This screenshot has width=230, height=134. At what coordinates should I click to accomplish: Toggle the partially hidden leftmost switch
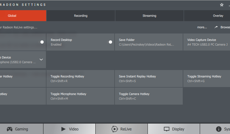pos(42,42)
